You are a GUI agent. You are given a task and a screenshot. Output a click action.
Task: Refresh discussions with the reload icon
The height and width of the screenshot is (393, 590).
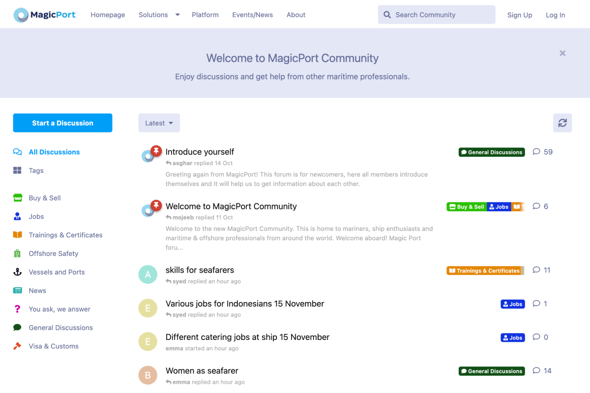click(562, 123)
